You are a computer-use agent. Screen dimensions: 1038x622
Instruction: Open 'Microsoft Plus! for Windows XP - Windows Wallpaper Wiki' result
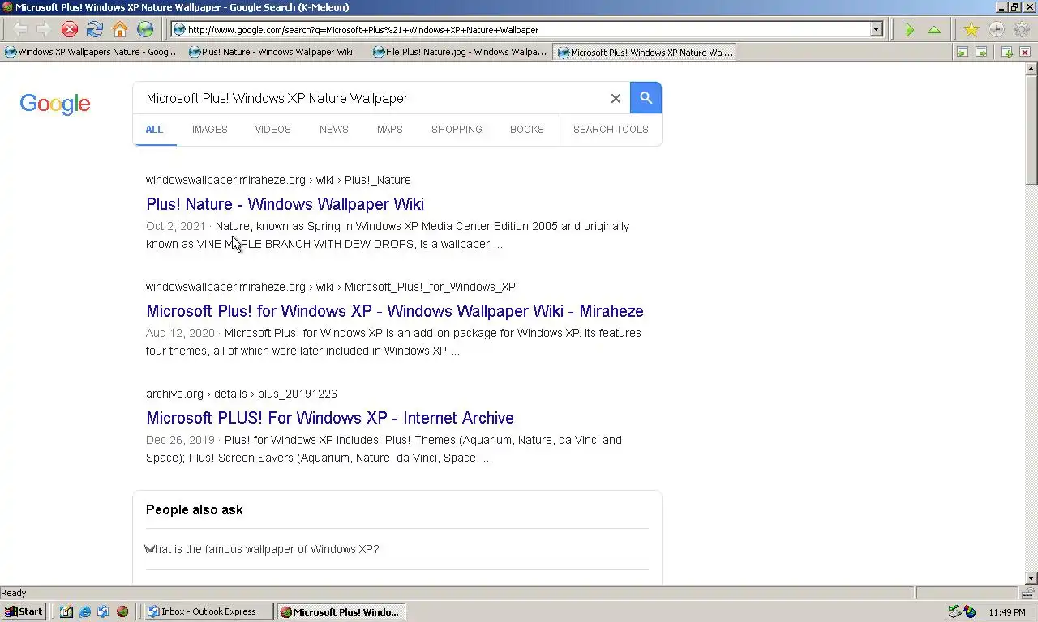pyautogui.click(x=395, y=311)
